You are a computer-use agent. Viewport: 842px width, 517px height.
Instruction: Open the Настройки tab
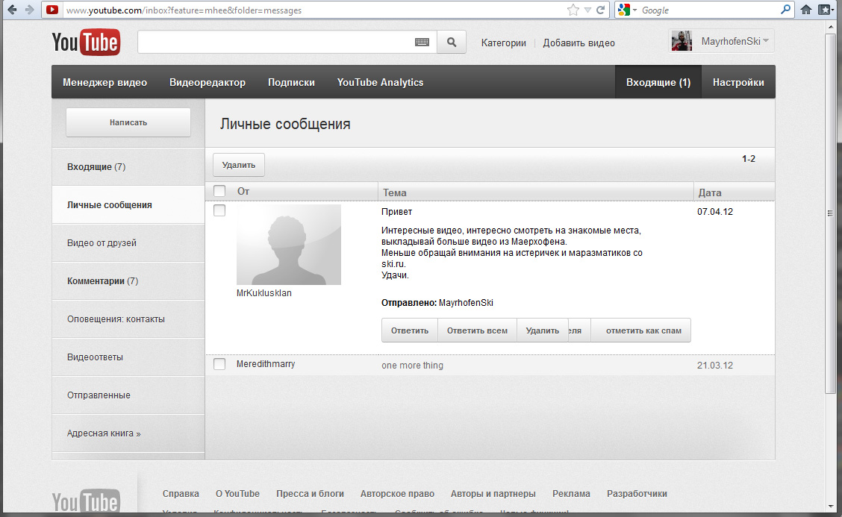(738, 82)
